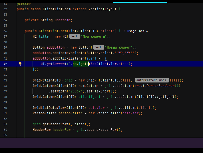Open the "1 usage" hint link
This screenshot has width=203, height=153.
pos(130,31)
